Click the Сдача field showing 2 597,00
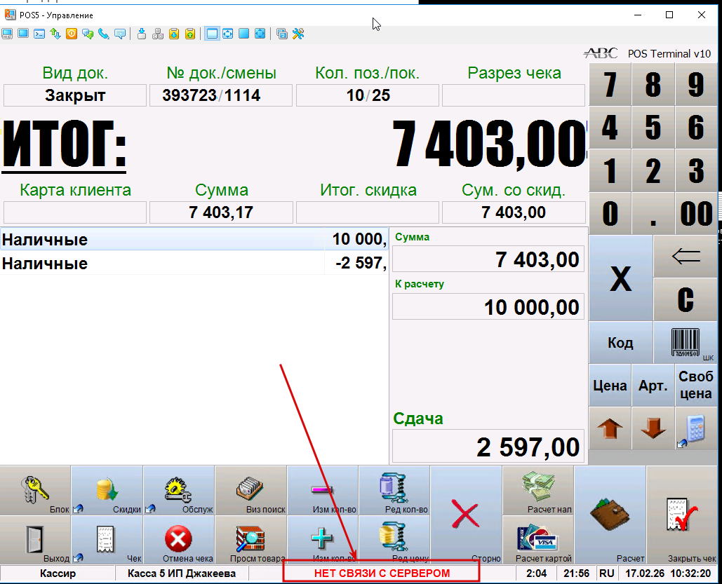This screenshot has height=584, width=722. (x=488, y=447)
